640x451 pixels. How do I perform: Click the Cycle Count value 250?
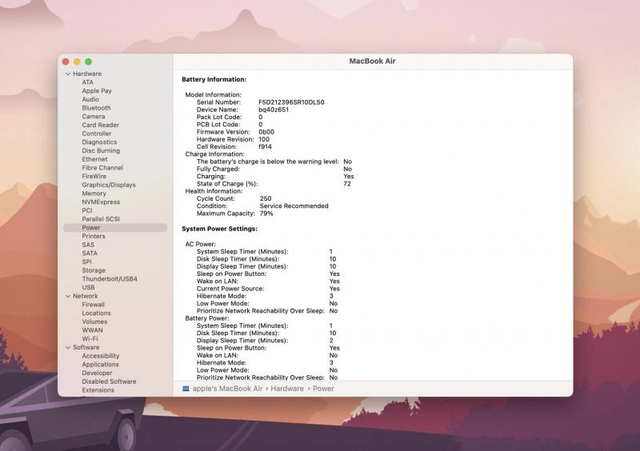(266, 199)
